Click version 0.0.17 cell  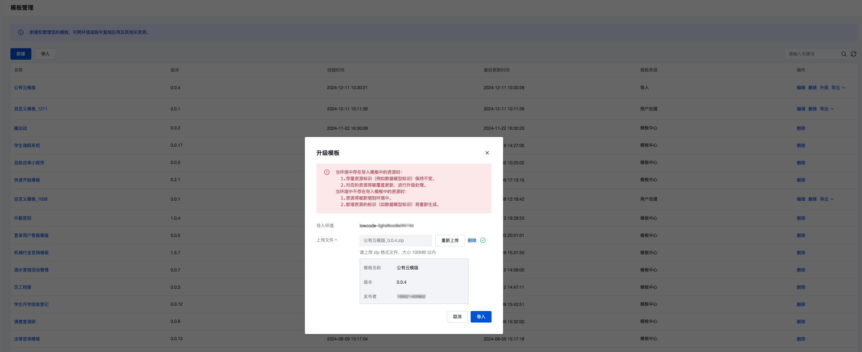click(x=177, y=145)
